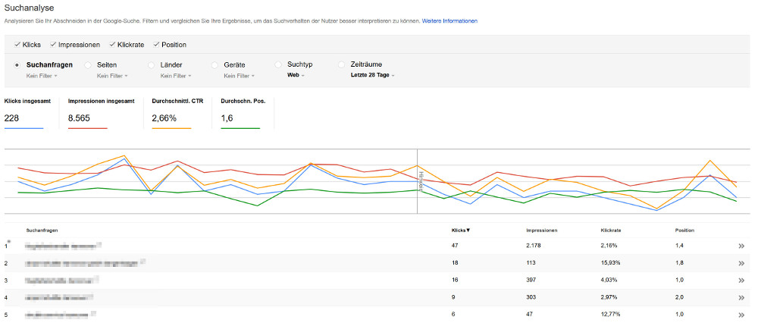Open the Letzte 28 Tage dropdown

pos(372,76)
